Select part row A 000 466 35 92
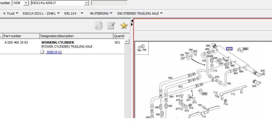The height and width of the screenshot is (121, 272). pyautogui.click(x=16, y=42)
